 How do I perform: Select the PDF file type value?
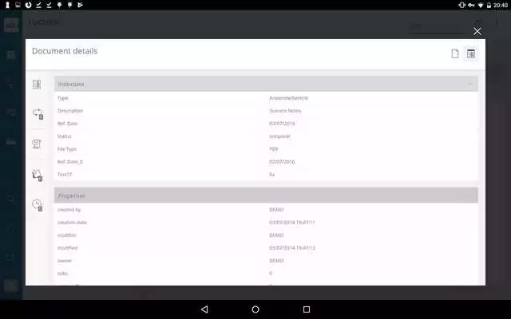pyautogui.click(x=274, y=149)
